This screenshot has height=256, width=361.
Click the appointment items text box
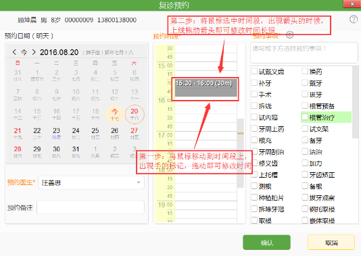point(304,53)
